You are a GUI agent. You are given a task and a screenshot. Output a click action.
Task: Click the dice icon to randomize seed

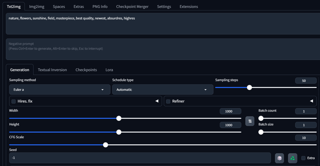coord(279,158)
